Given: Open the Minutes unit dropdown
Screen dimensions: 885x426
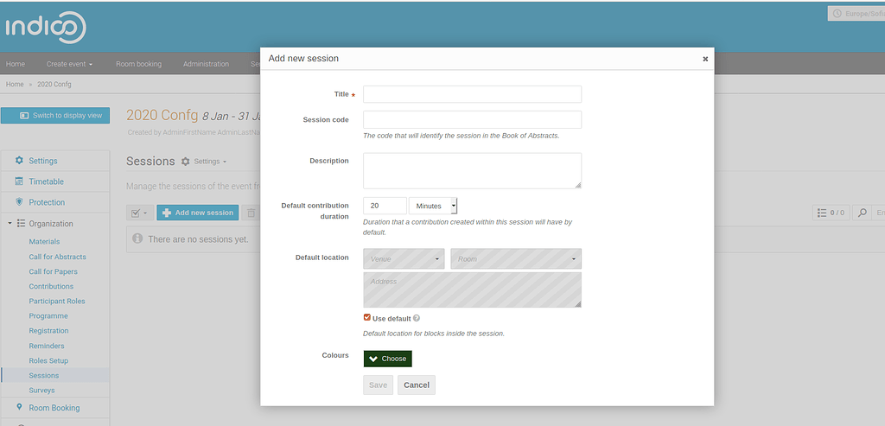Looking at the screenshot, I should point(433,206).
